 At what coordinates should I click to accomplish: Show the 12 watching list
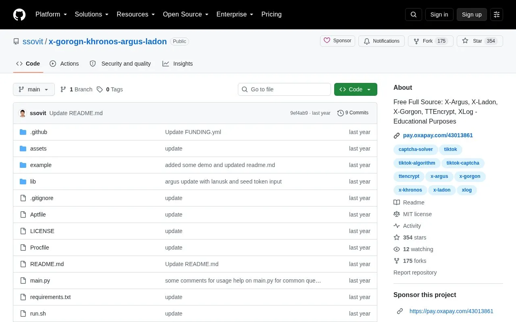414,249
